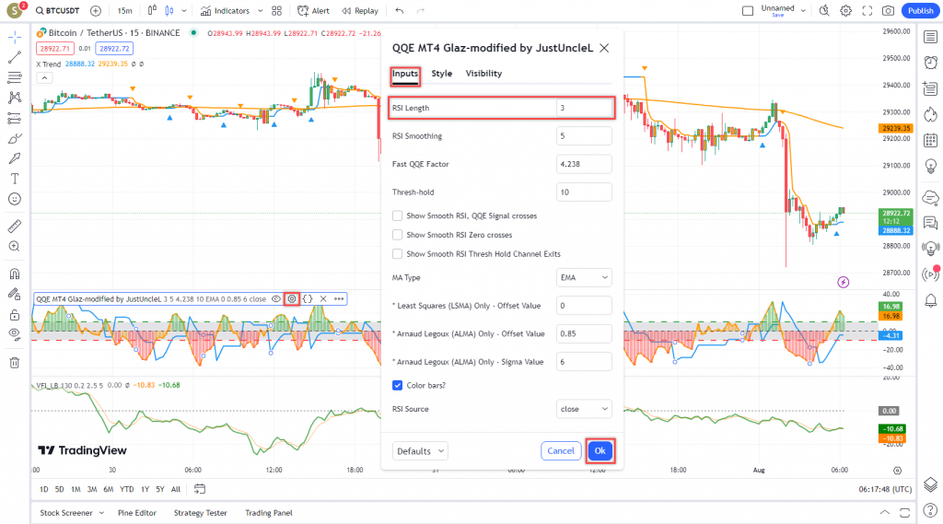The height and width of the screenshot is (524, 943).
Task: Select the brush drawing tool
Action: point(15,138)
